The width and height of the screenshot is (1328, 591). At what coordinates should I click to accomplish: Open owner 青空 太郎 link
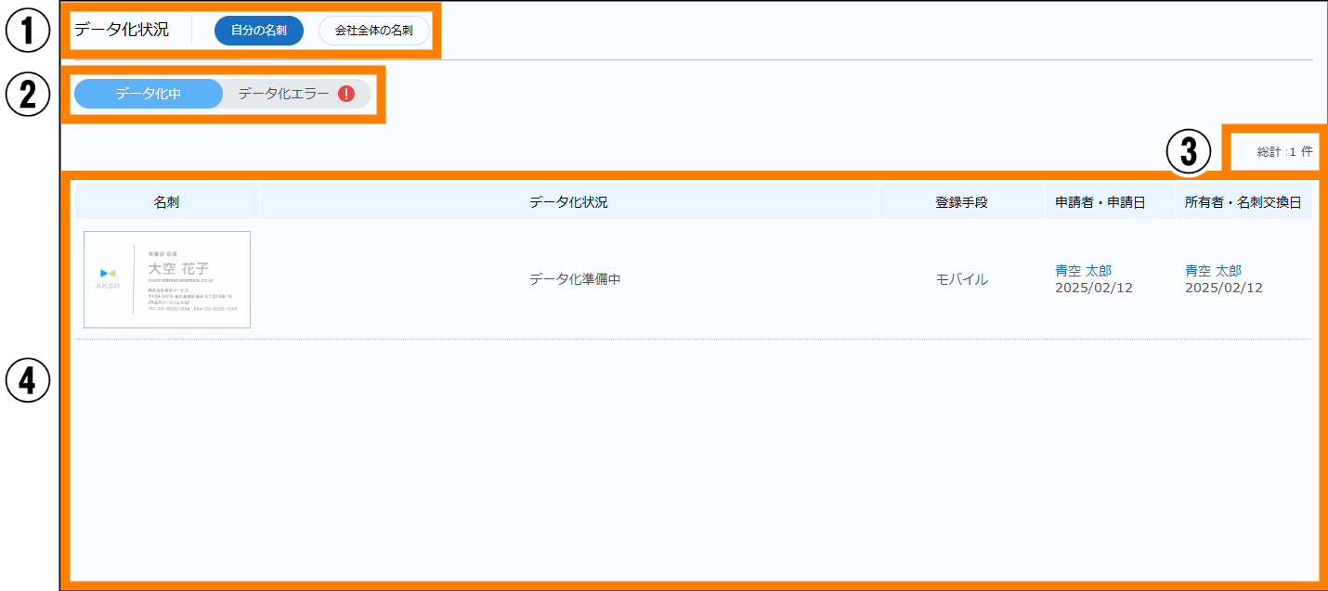coord(1213,271)
